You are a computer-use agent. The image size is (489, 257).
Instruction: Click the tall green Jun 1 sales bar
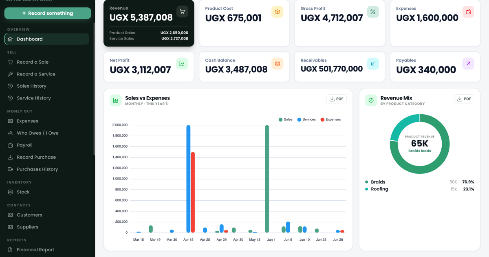[267, 179]
